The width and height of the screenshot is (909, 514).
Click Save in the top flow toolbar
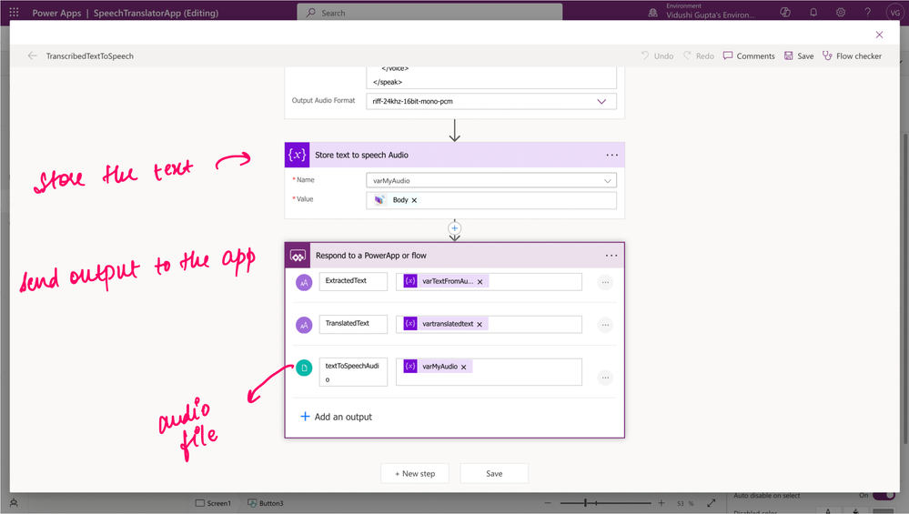(x=798, y=55)
